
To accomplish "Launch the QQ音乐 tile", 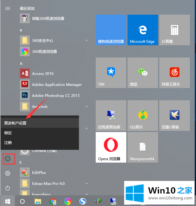I will [143, 116].
